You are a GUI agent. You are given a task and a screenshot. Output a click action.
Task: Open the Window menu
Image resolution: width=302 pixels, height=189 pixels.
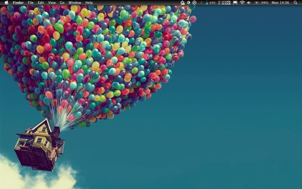tap(75, 3)
